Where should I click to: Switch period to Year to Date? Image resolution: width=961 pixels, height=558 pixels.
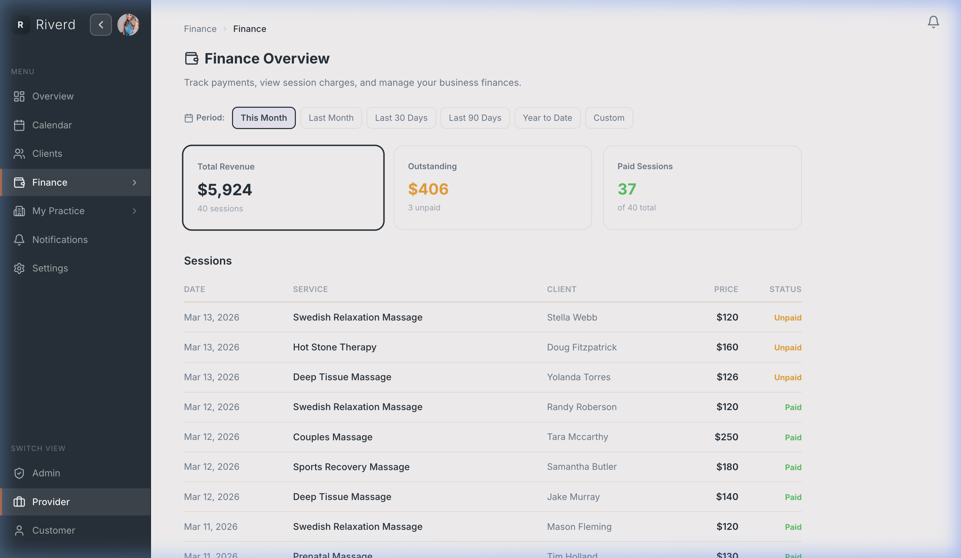click(547, 117)
